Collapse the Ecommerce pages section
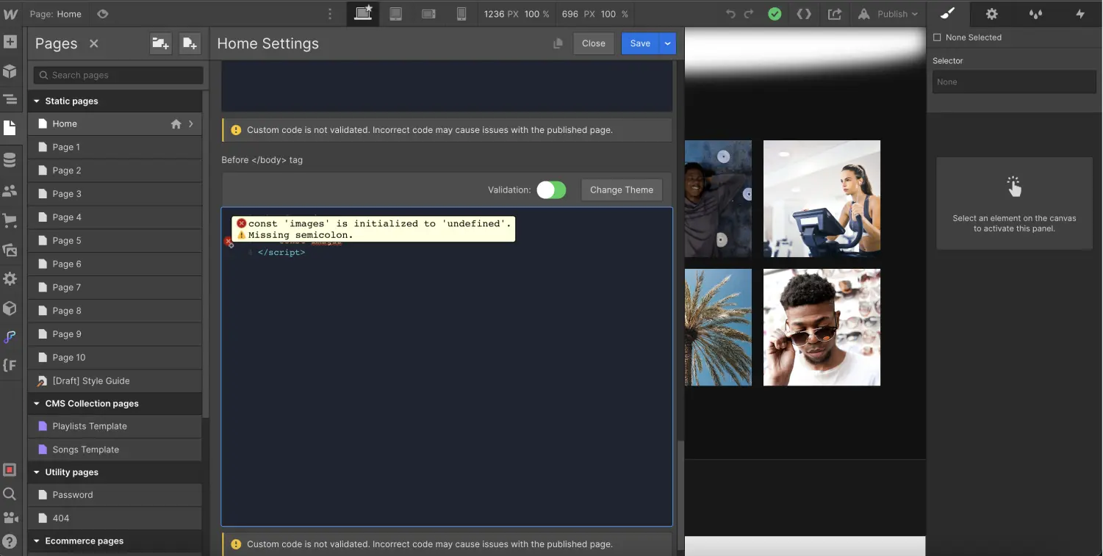 [x=37, y=541]
